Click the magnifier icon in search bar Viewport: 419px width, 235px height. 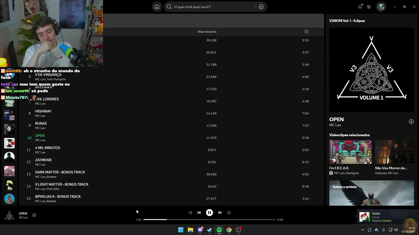169,7
